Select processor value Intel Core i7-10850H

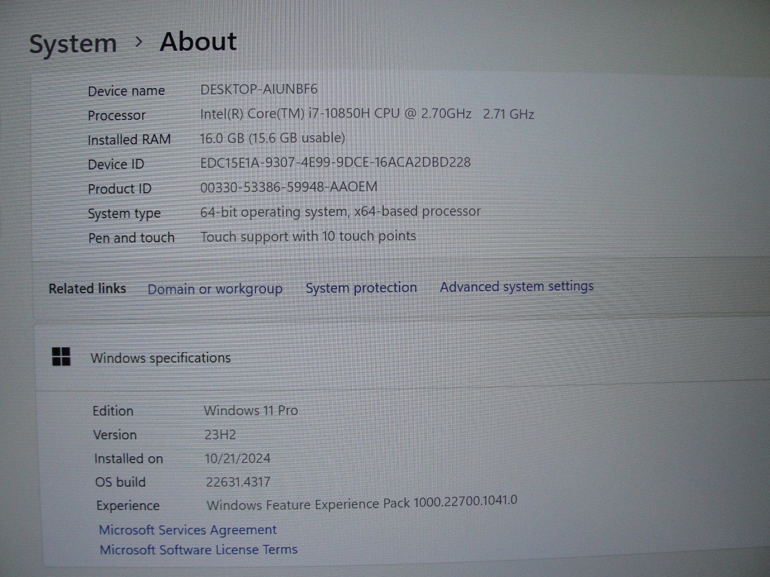[367, 114]
